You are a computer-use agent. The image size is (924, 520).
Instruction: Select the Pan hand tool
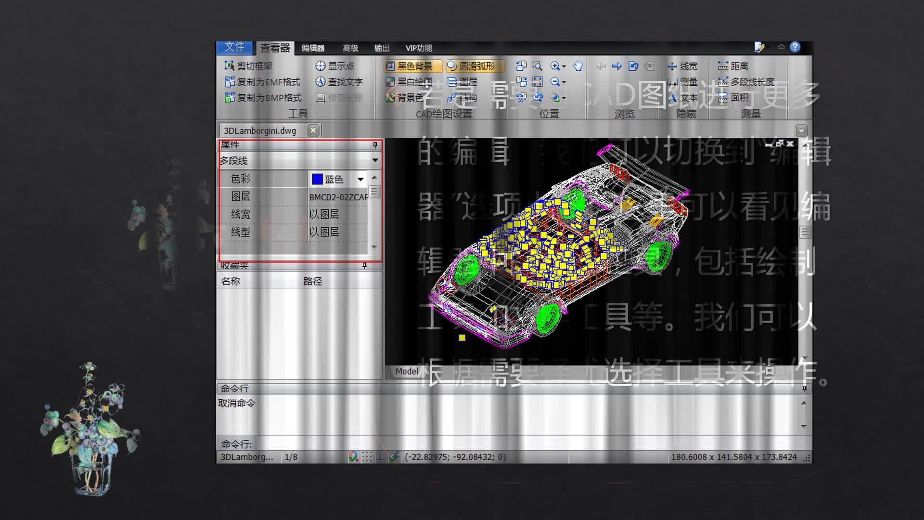click(577, 66)
